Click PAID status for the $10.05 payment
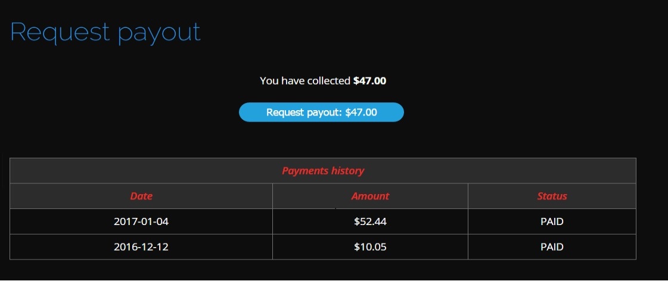 point(552,246)
